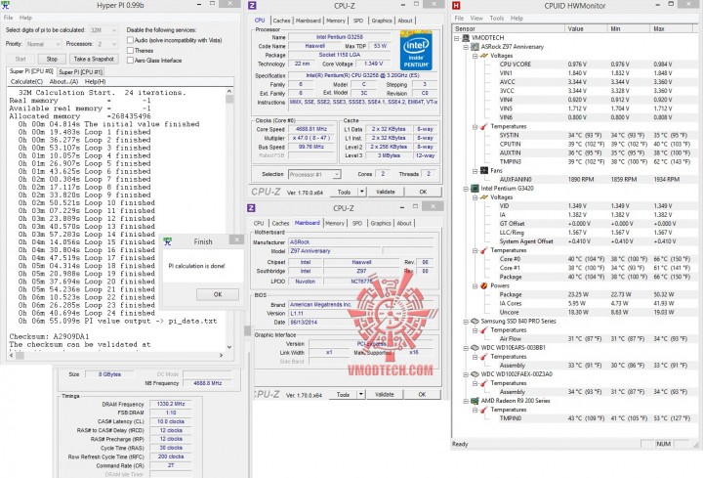Open the HWMonitor Tools menu

(496, 18)
